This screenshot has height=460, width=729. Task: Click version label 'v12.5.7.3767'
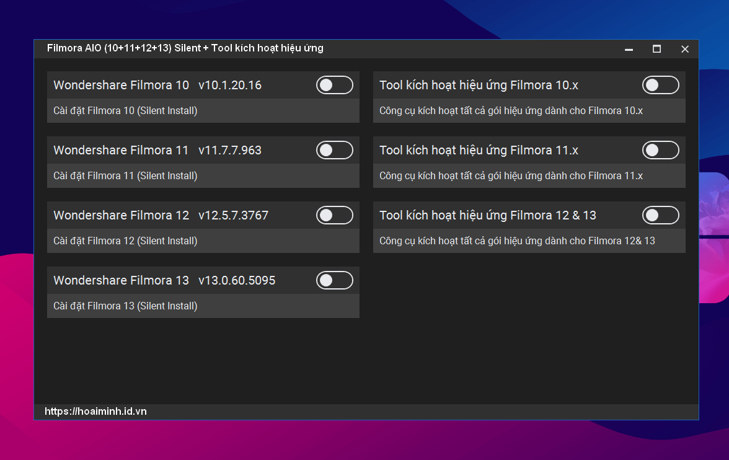click(x=233, y=215)
